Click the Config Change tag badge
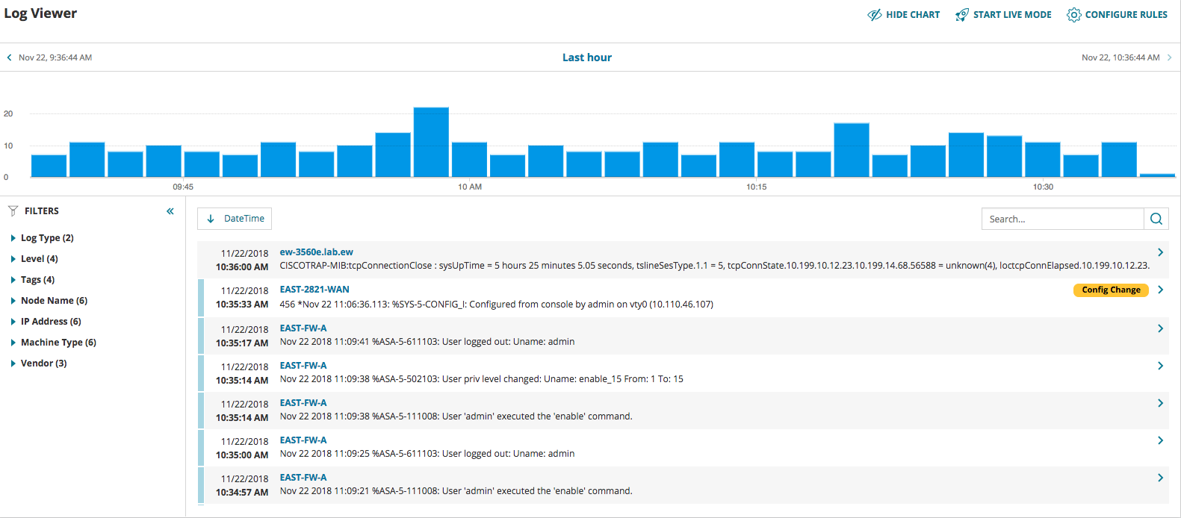Screen dimensions: 1181x518 pos(1111,290)
